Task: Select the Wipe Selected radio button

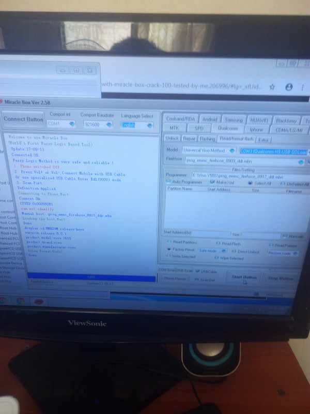Action: [216, 257]
